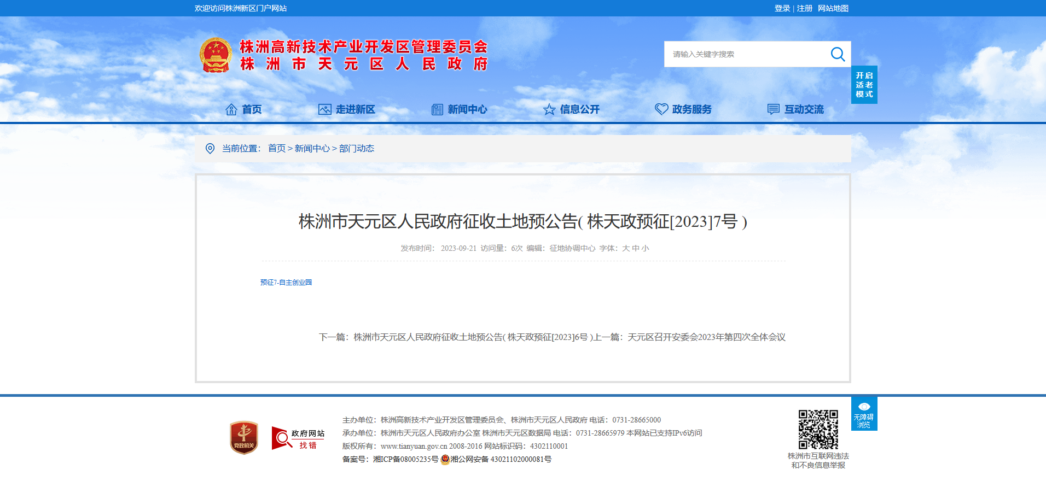Click the heart icon beside 政务服务
The image size is (1046, 481).
click(x=661, y=109)
